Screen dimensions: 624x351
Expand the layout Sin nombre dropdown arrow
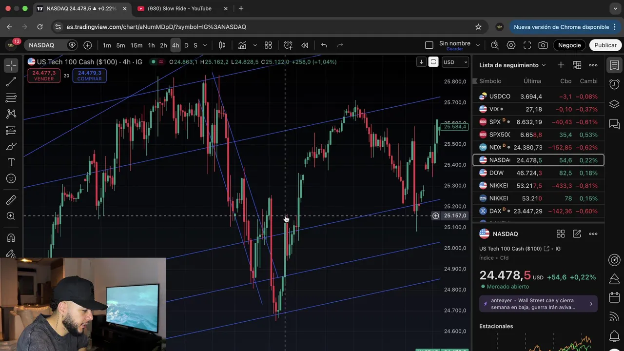click(478, 45)
